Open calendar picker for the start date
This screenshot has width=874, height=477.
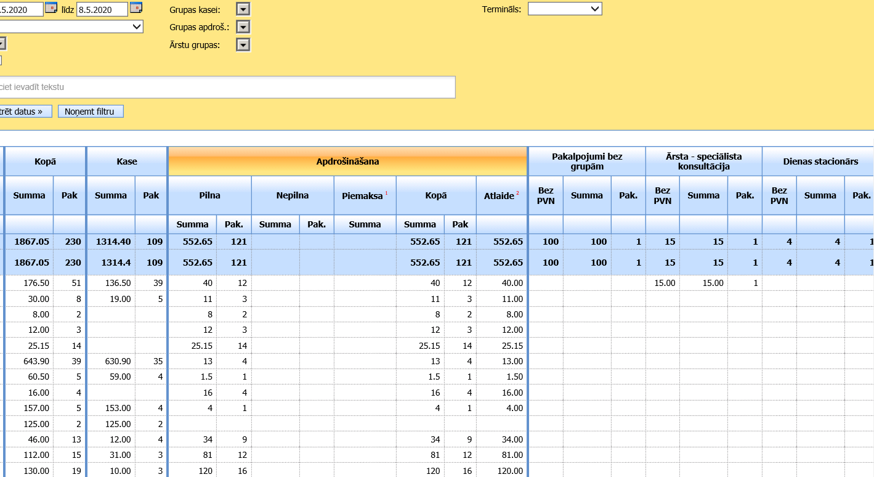click(x=51, y=8)
